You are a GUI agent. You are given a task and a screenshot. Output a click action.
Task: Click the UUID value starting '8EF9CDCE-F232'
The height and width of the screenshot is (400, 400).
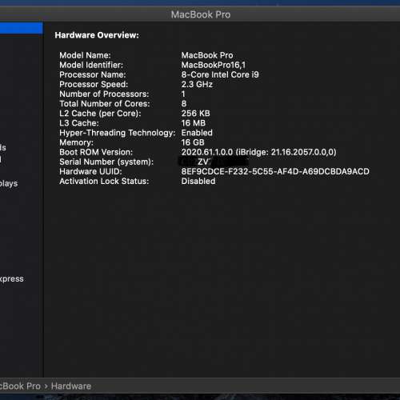(x=275, y=171)
